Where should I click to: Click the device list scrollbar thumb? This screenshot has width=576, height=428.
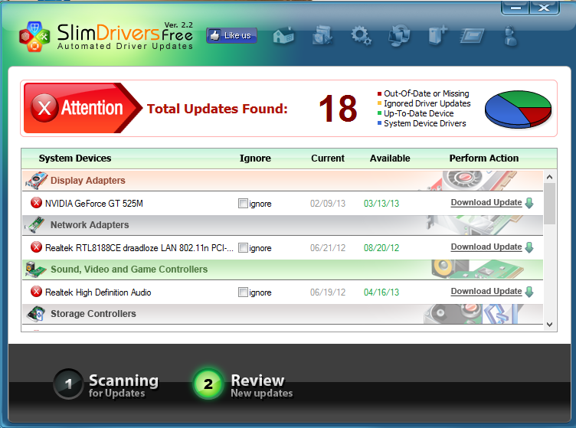coord(549,204)
